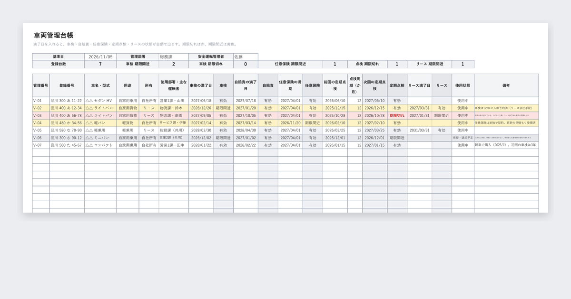This screenshot has height=299, width=571.
Task: Select the 売却・返却予定 usage status cell
Action: tap(463, 138)
